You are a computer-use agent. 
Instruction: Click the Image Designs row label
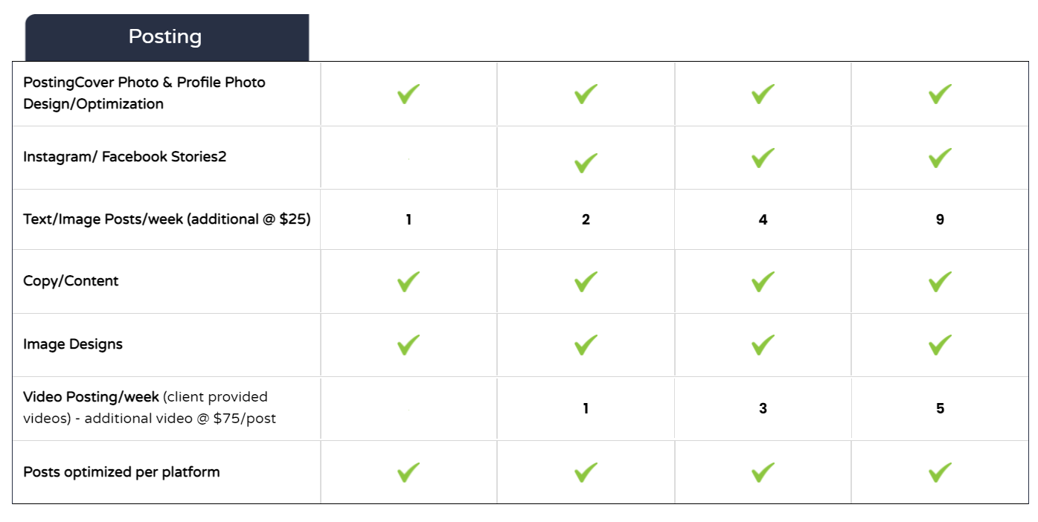click(73, 344)
